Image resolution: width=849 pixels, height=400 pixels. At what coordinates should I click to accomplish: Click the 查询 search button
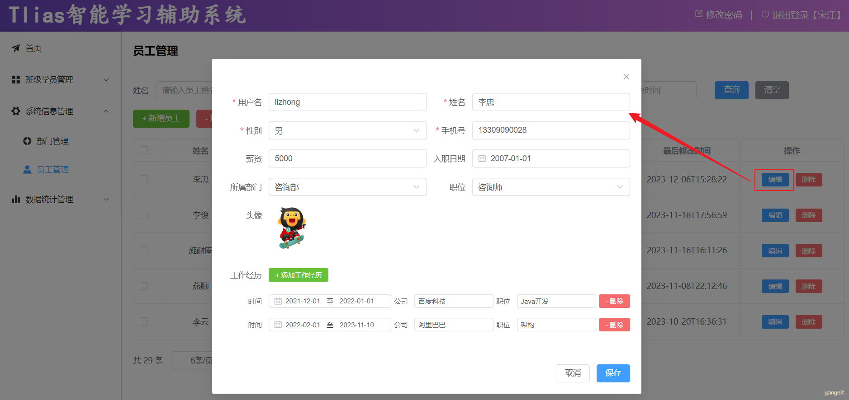(731, 90)
